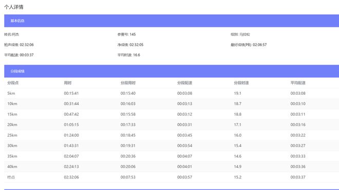
Task: Click the 分段时速 column header
Action: pyautogui.click(x=241, y=83)
